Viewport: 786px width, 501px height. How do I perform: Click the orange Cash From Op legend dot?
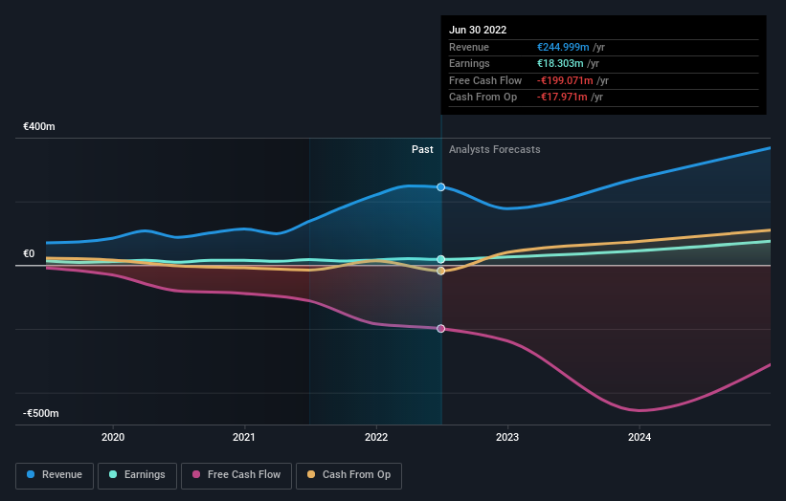point(311,474)
